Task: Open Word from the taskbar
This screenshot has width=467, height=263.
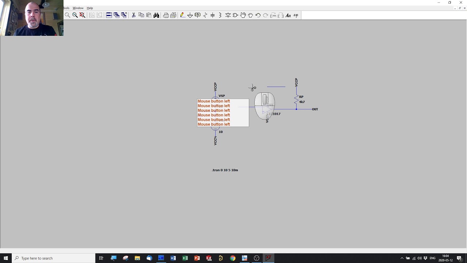Action: tap(173, 258)
